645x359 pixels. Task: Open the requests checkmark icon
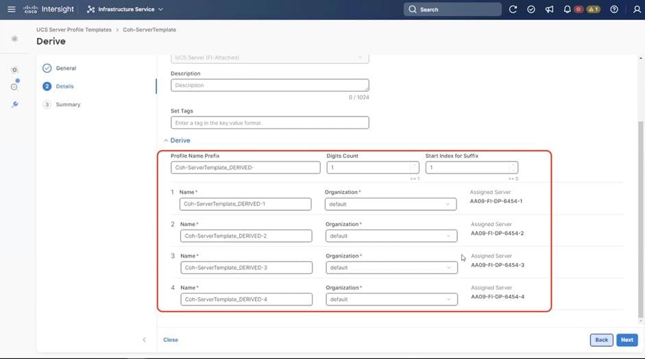tap(531, 9)
